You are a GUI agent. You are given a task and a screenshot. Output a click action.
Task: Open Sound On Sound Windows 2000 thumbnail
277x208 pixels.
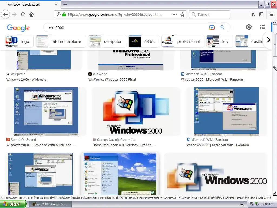[46, 111]
